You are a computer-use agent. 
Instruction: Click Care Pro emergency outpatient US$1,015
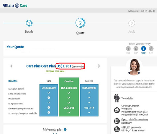click(89, 108)
